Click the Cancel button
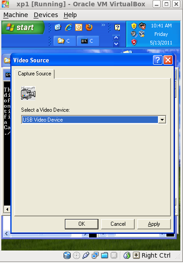 pyautogui.click(x=118, y=224)
